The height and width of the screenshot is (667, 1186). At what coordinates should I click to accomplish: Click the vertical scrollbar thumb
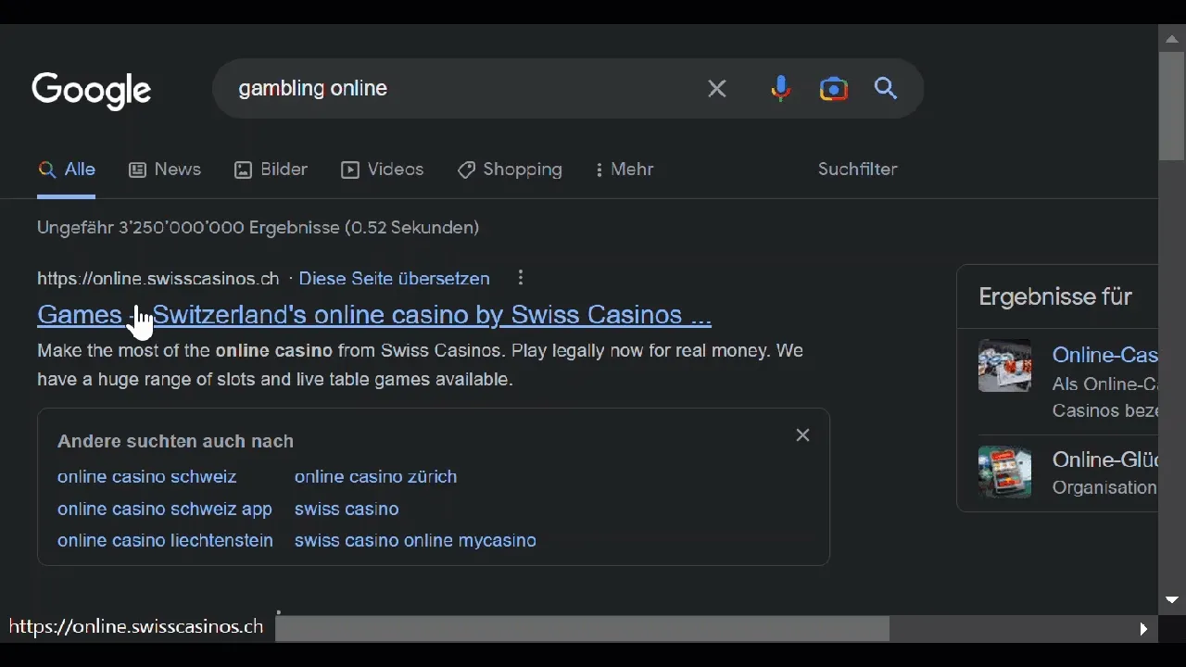(x=1172, y=107)
